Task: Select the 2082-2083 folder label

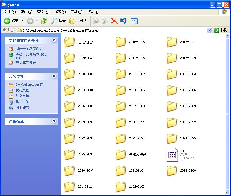Action: (x=188, y=74)
